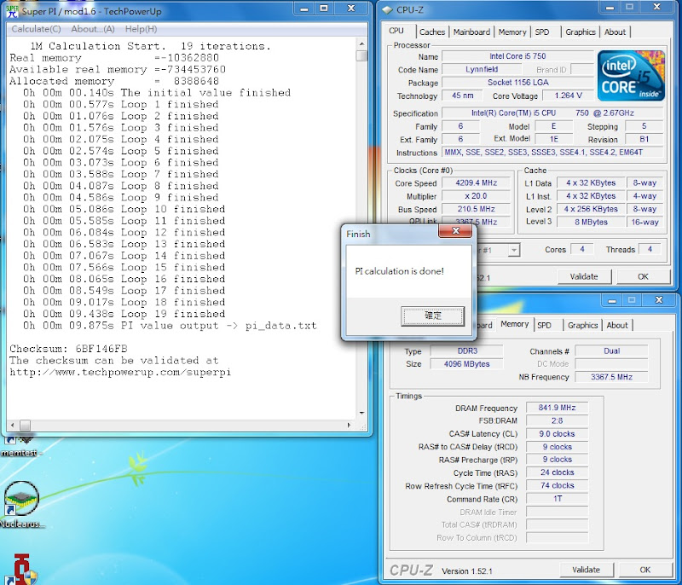Click Validate in the lower CPU-Z window
The height and width of the screenshot is (585, 682).
587,570
